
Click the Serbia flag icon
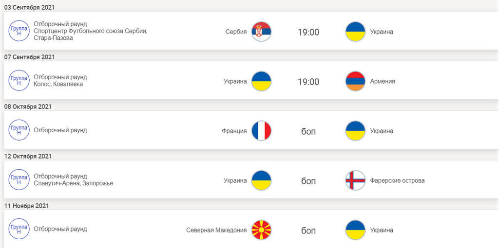click(261, 32)
